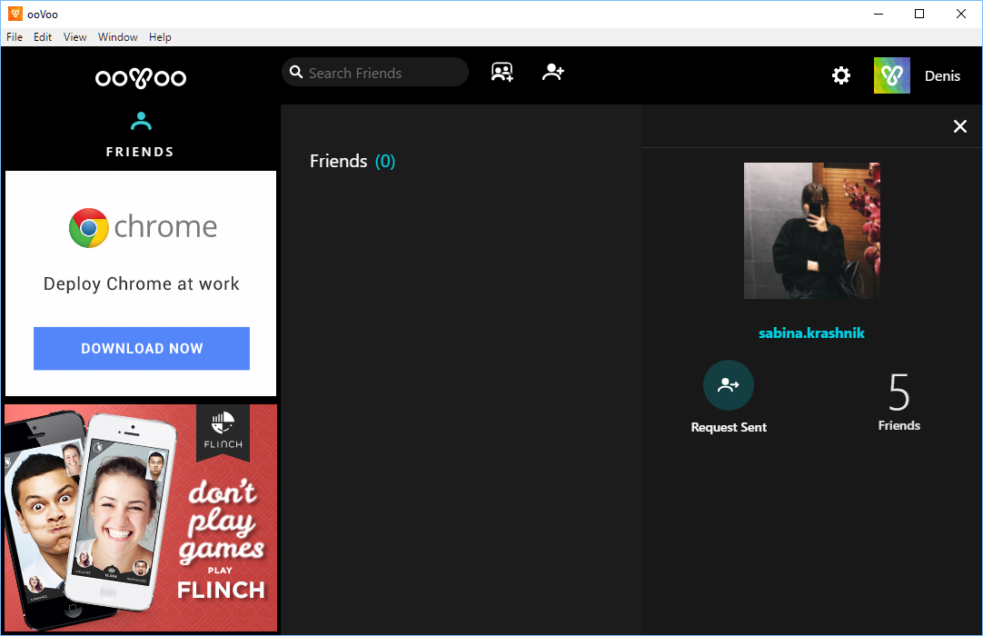This screenshot has width=983, height=636.
Task: View sabina.krashnik's 5 Friends count
Action: pyautogui.click(x=899, y=402)
